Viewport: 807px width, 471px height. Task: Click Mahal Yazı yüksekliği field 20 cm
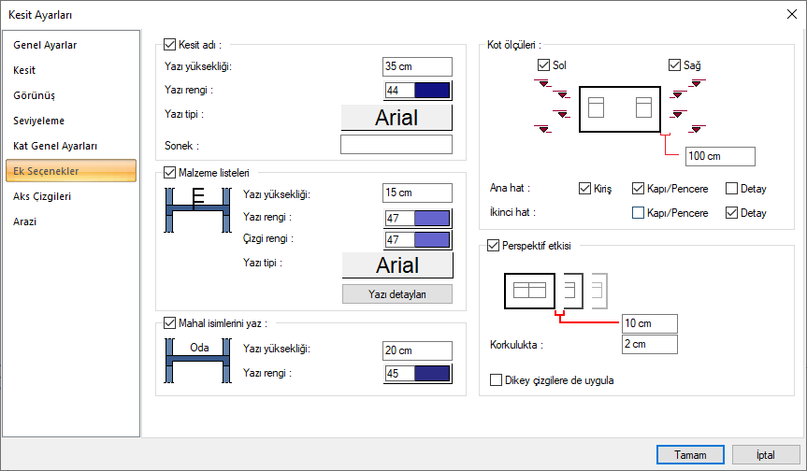coord(417,350)
